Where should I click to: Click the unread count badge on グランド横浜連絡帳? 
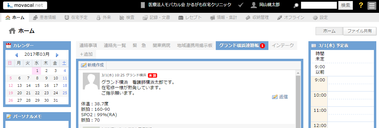click(x=263, y=46)
